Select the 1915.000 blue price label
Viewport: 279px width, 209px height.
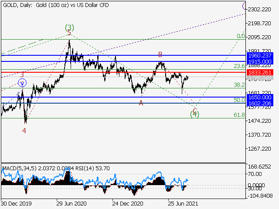[260, 62]
